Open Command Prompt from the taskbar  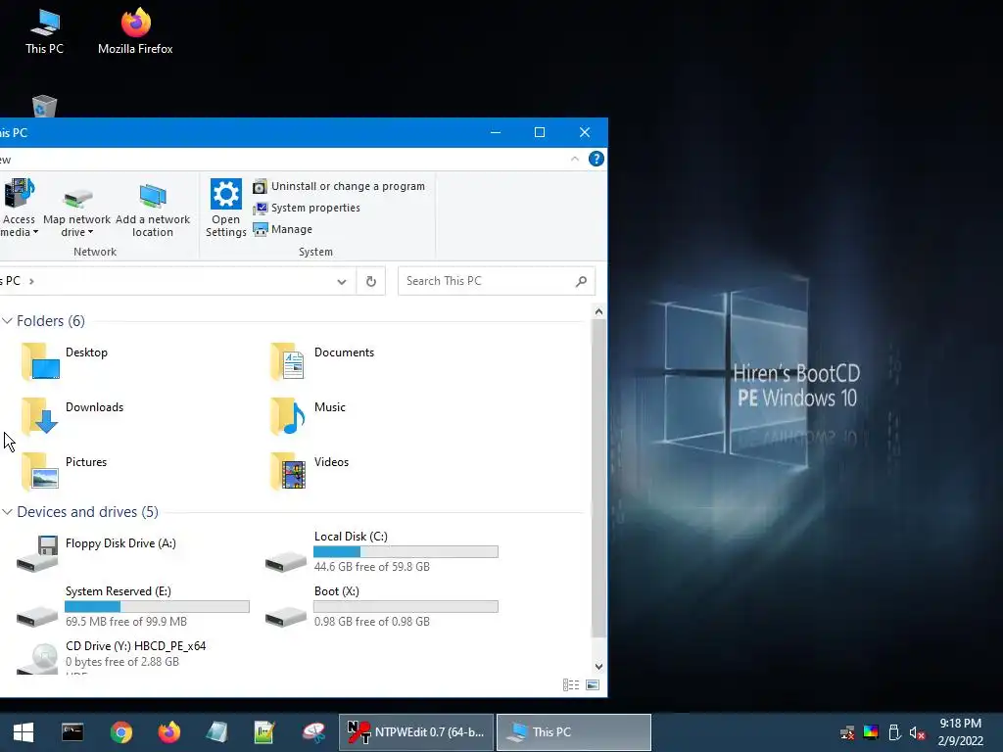point(72,732)
